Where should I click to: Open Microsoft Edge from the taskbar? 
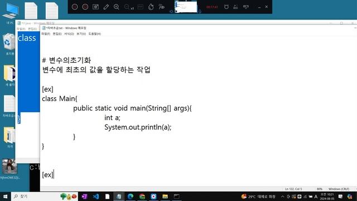coord(131,197)
